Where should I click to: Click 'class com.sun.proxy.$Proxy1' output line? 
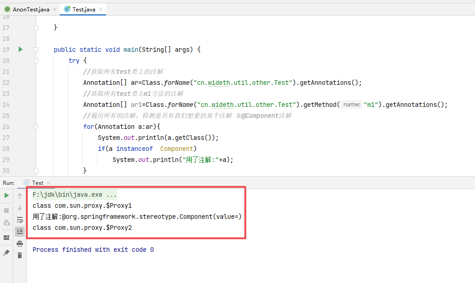[82, 206]
